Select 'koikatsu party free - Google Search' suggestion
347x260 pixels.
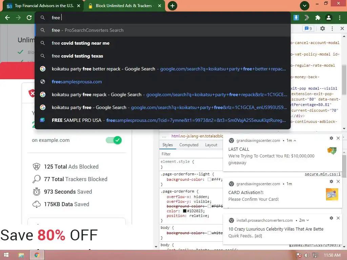click(163, 107)
